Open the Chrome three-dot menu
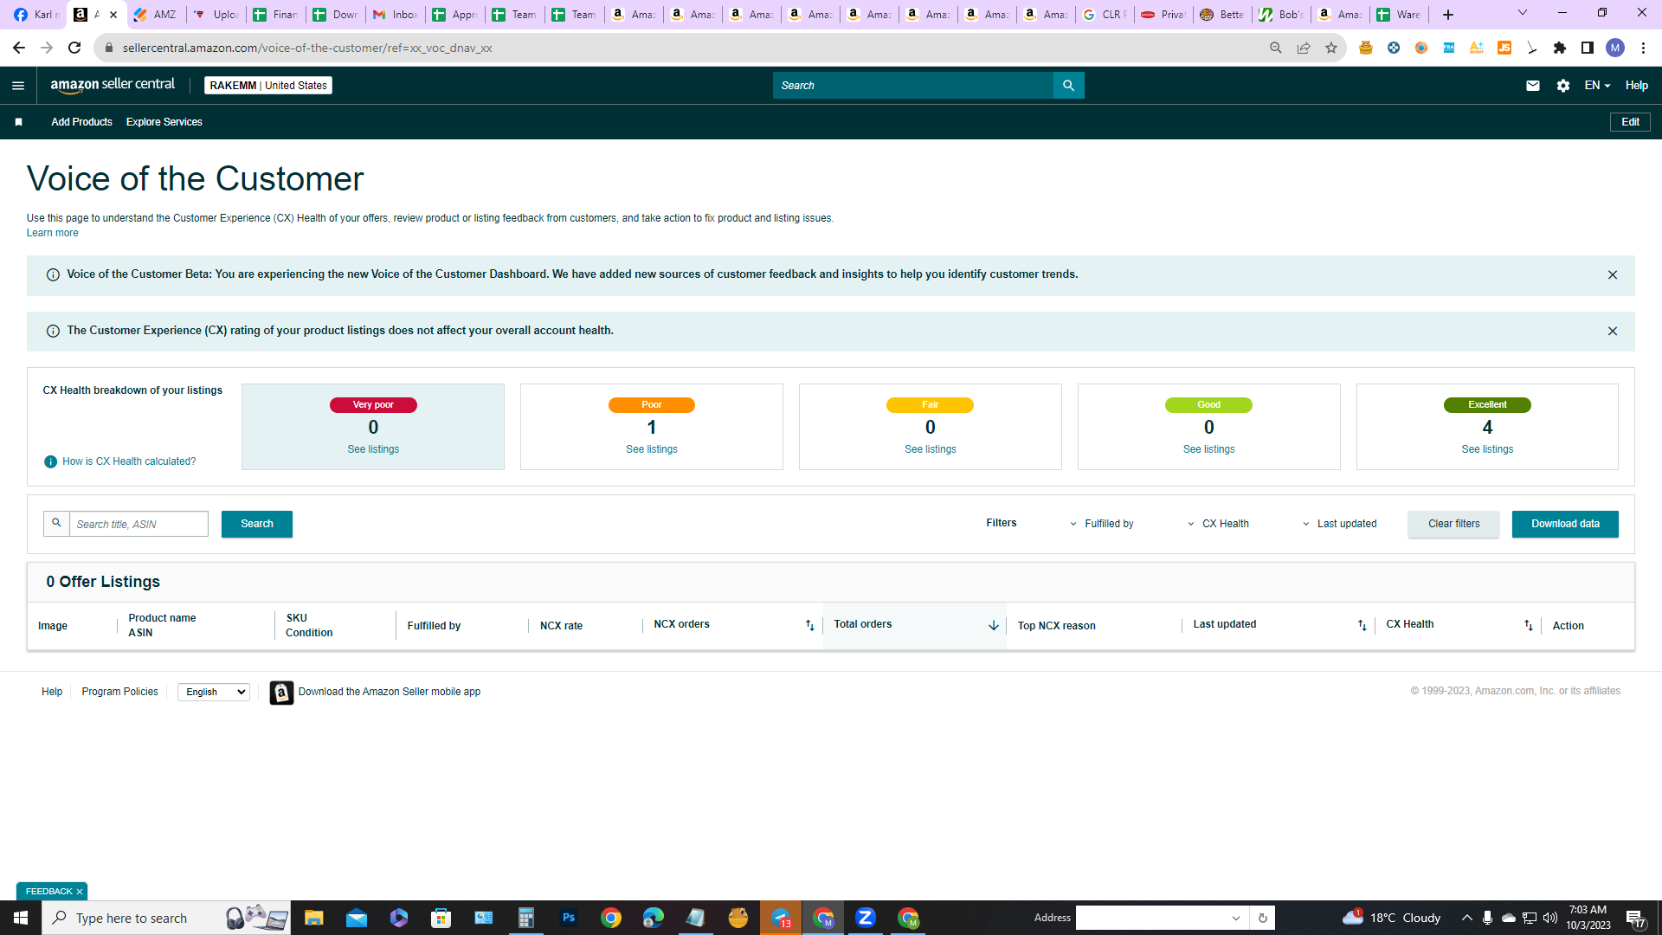This screenshot has height=935, width=1662. click(x=1642, y=48)
